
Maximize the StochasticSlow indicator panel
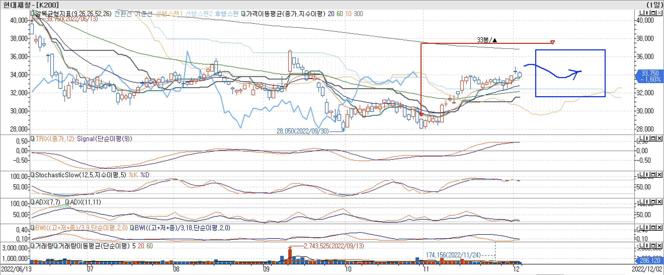click(653, 175)
